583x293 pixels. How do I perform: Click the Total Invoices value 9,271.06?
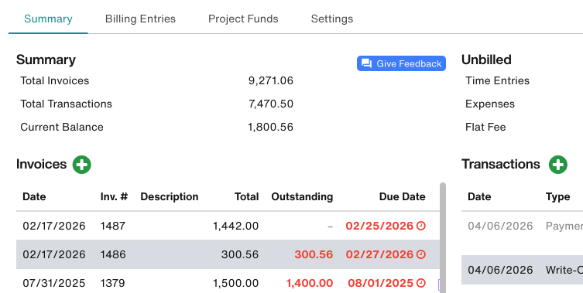tap(271, 81)
